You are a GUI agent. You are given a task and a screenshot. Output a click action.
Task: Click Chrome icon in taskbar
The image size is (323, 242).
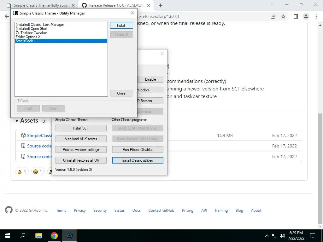point(54,236)
